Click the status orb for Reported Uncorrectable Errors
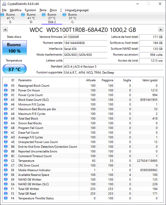The image size is (166, 205). tap(6, 151)
